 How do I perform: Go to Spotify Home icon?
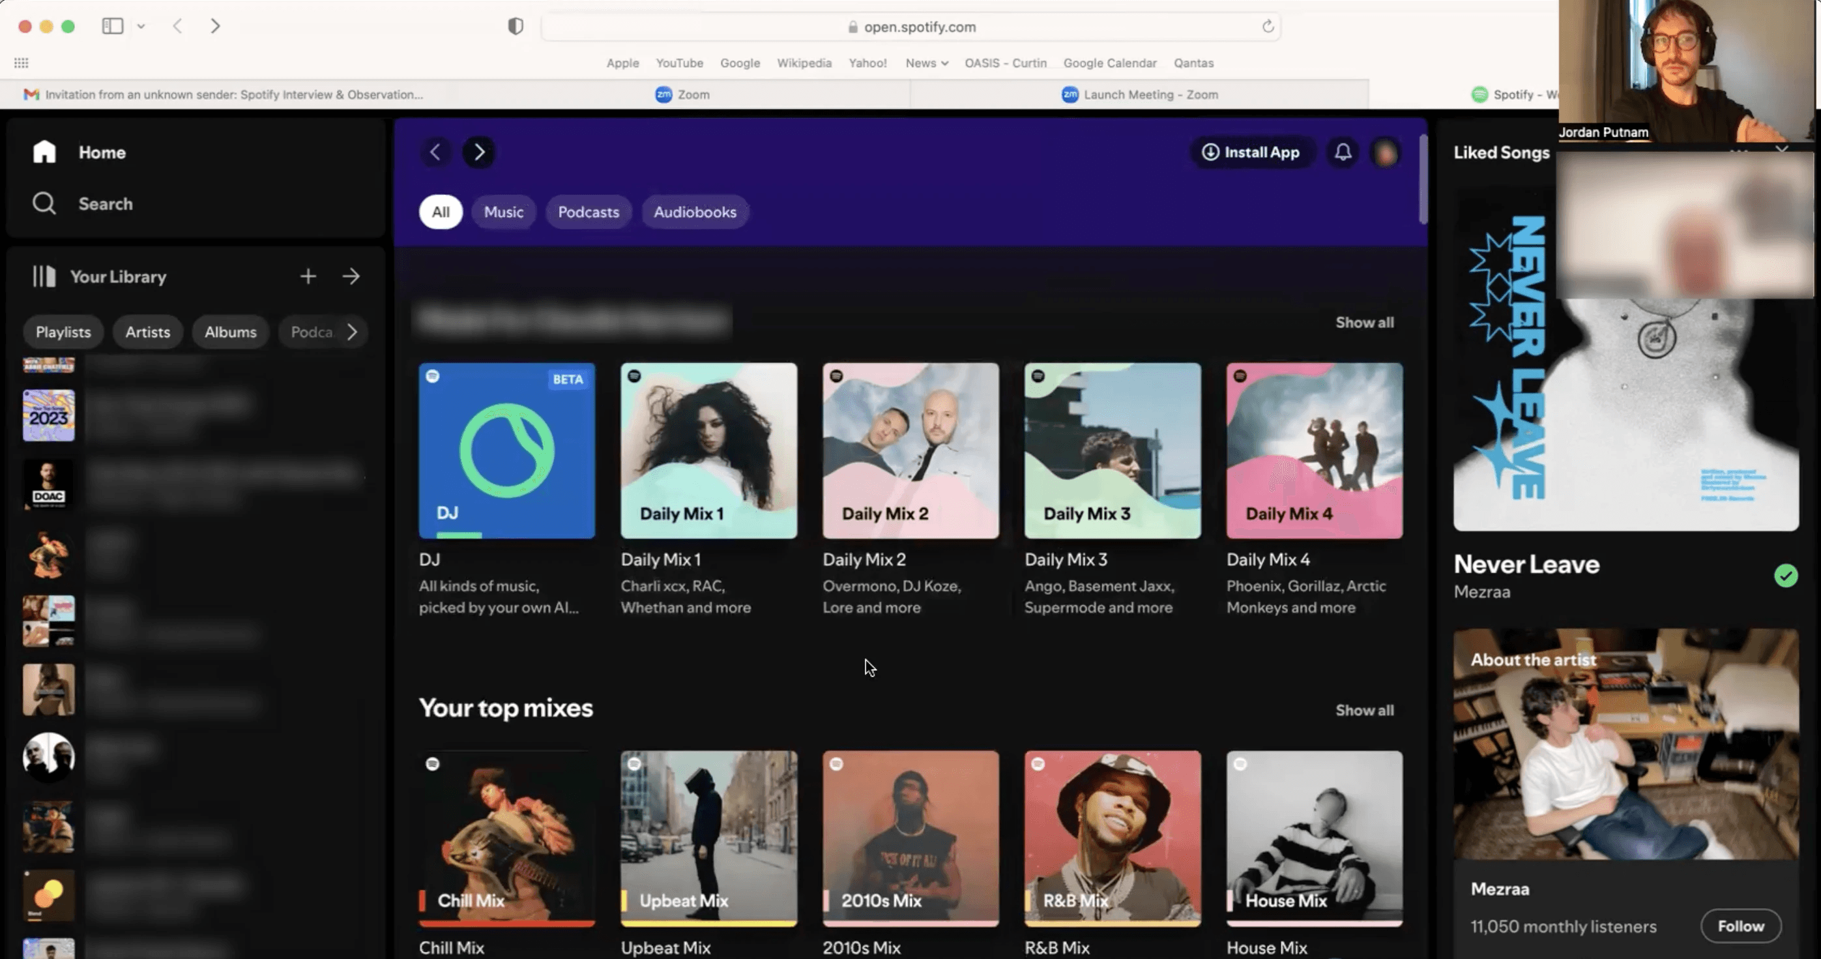point(44,152)
